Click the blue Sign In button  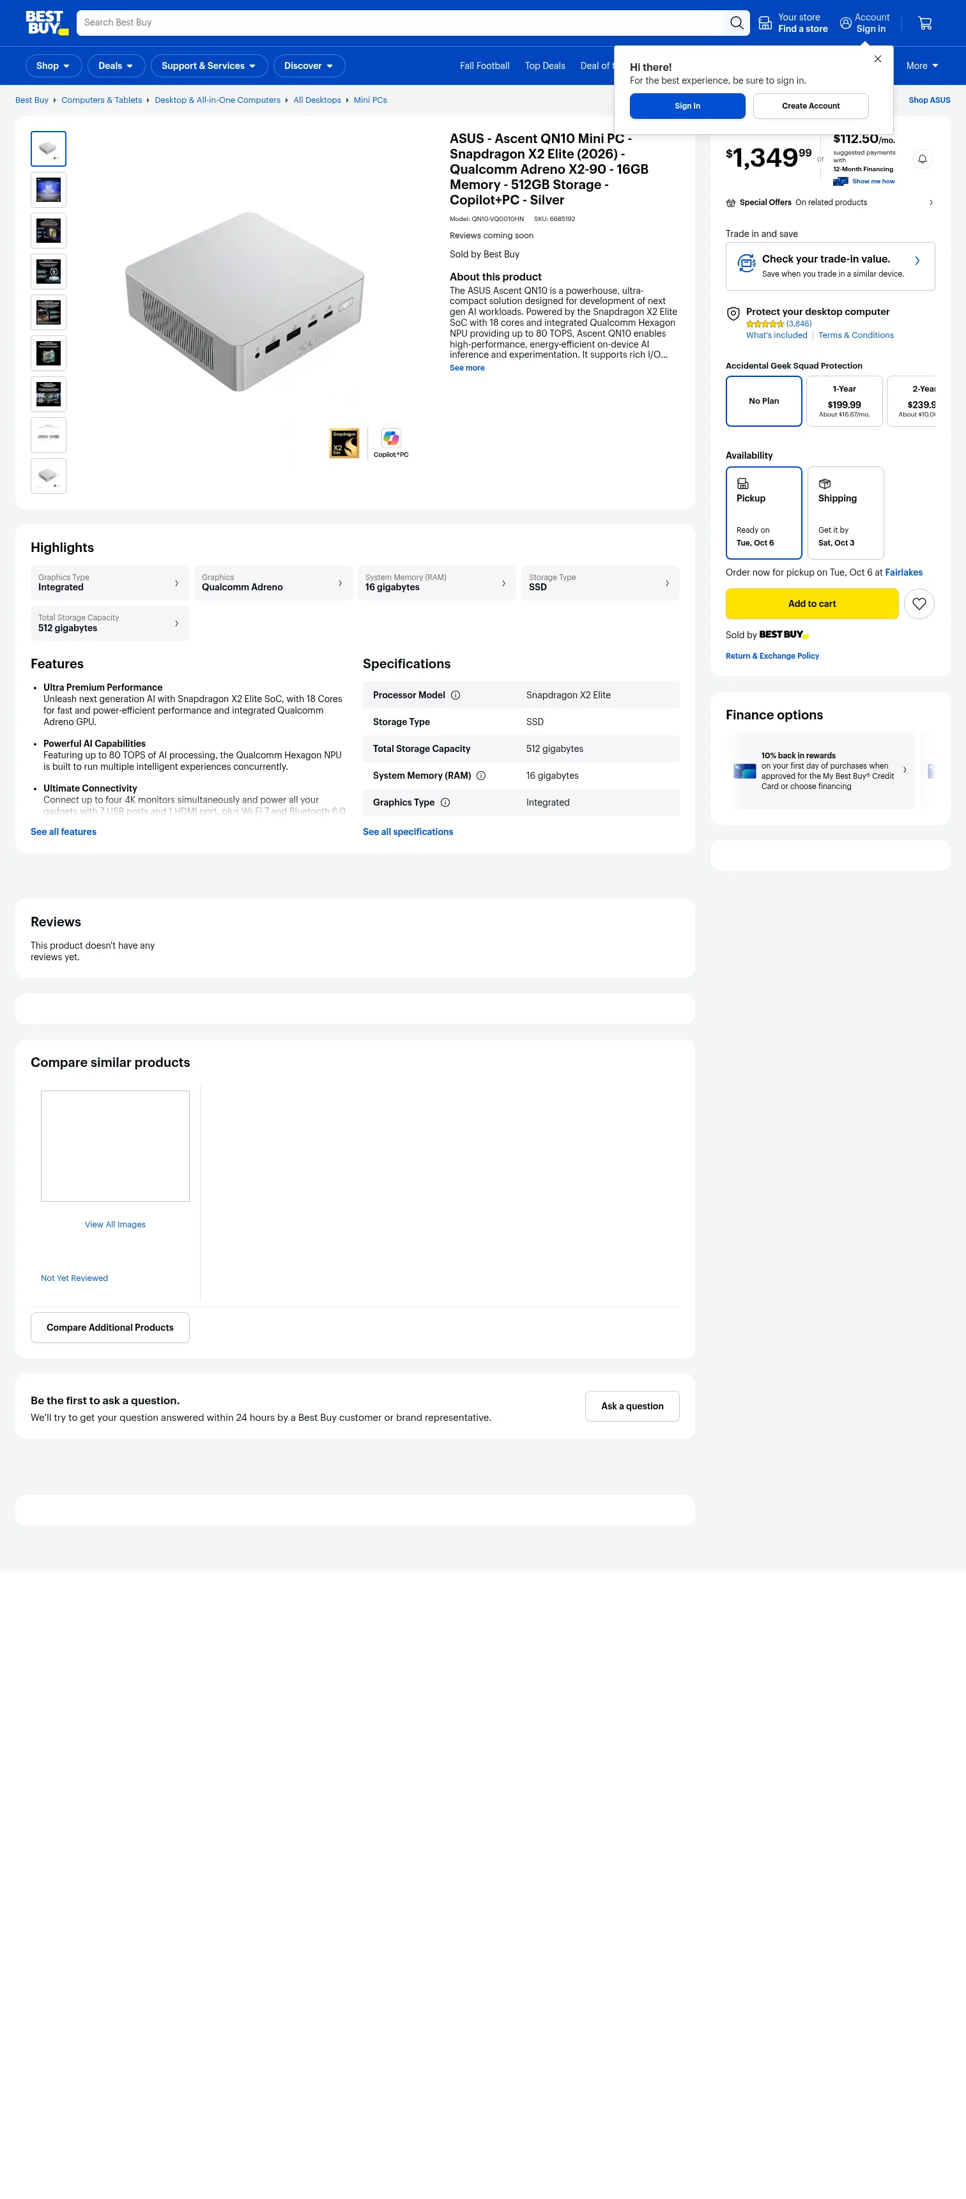687,106
